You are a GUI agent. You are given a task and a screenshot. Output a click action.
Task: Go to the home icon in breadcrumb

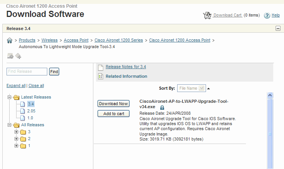[x=10, y=40]
